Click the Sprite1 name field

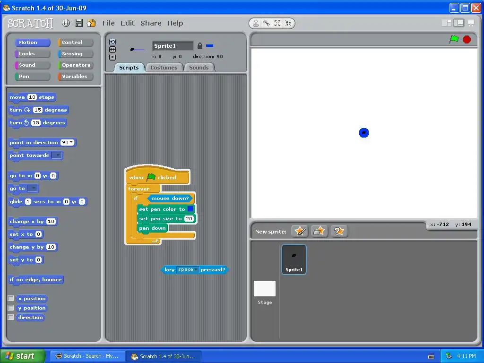173,46
